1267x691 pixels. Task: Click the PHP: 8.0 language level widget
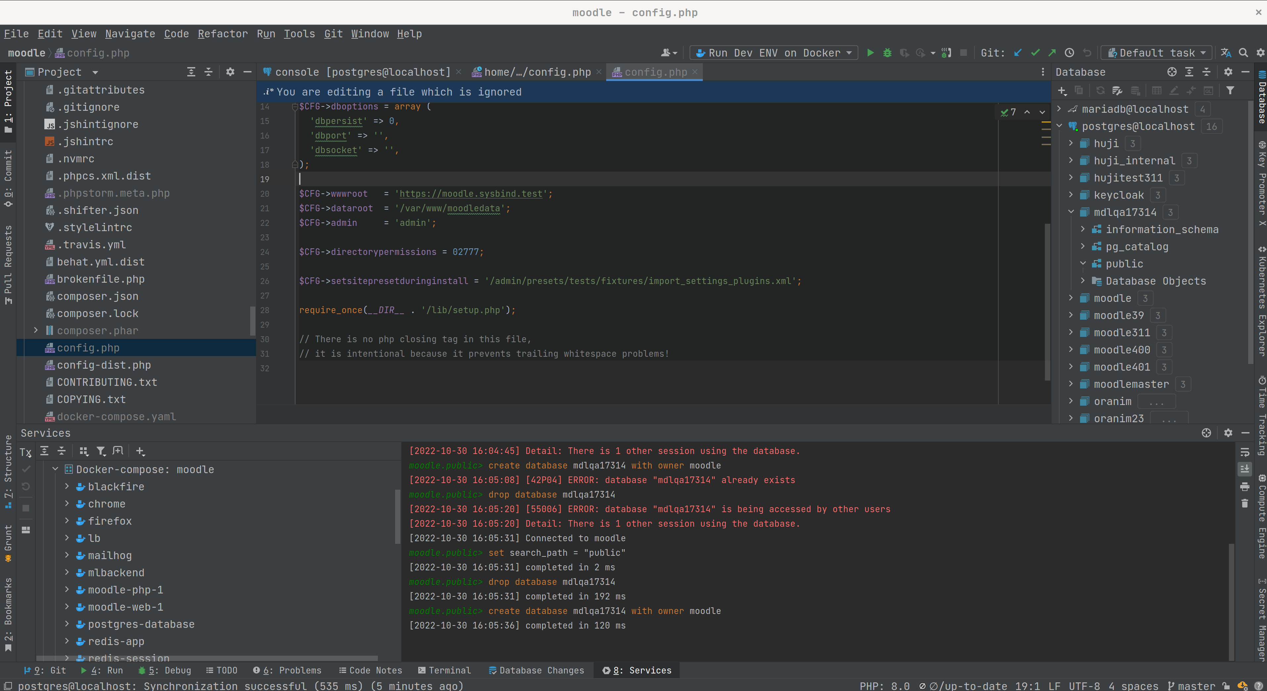(x=884, y=686)
